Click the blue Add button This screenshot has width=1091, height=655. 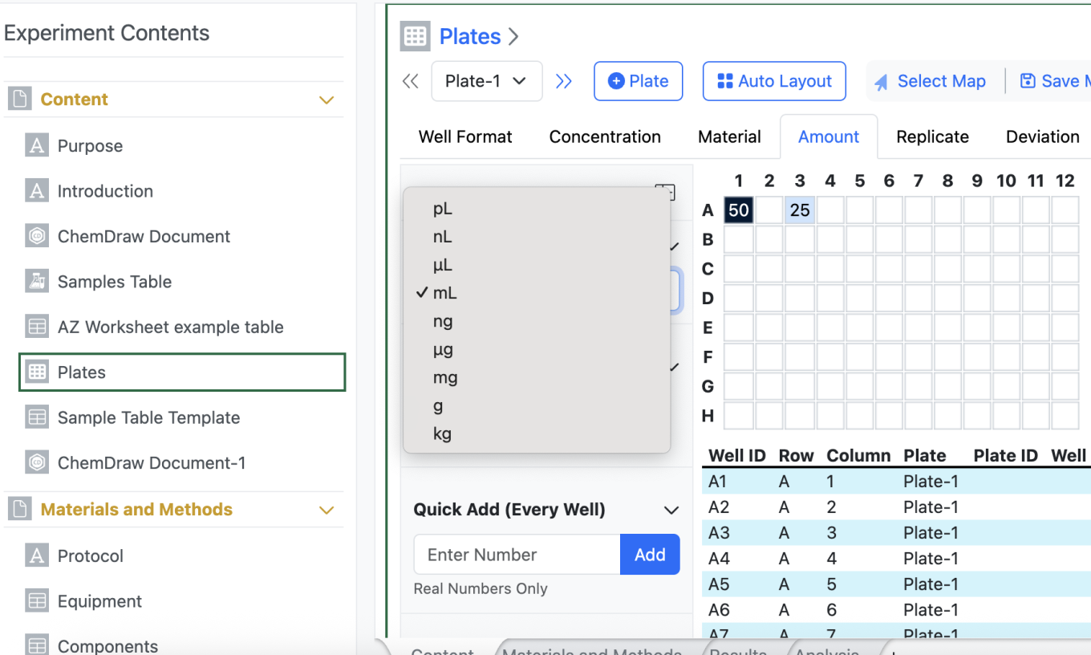[650, 555]
